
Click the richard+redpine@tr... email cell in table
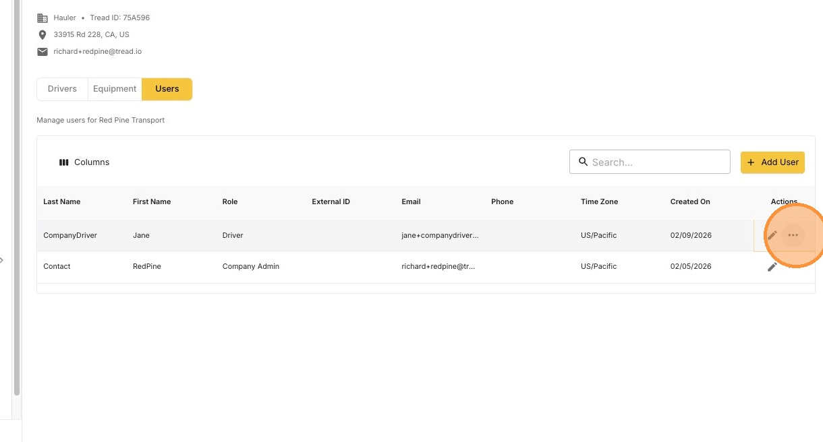pos(438,266)
